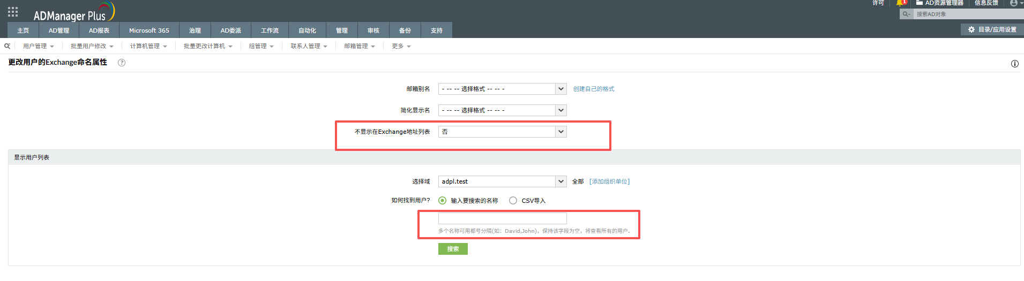The width and height of the screenshot is (1024, 281).
Task: Open the user account avatar icon
Action: pyautogui.click(x=1014, y=3)
